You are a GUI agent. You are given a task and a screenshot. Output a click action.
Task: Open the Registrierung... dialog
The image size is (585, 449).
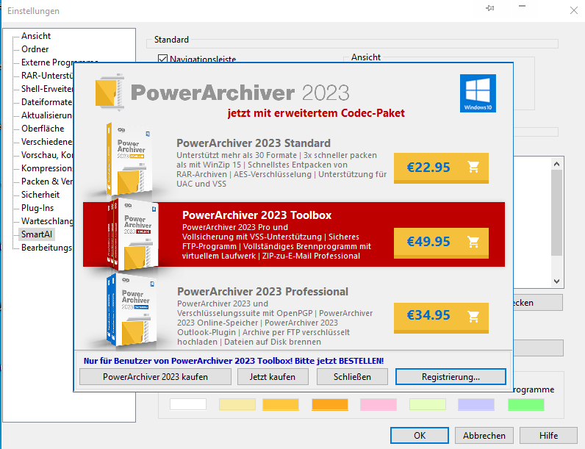[451, 377]
